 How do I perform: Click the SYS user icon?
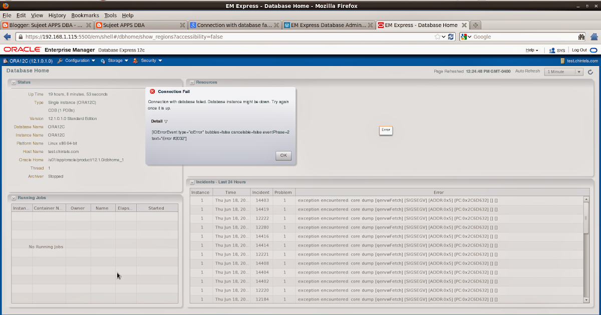[x=552, y=50]
